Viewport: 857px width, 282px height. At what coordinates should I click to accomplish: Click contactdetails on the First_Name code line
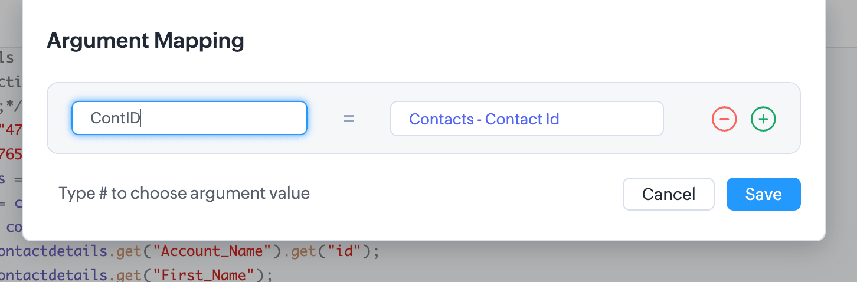(x=53, y=274)
